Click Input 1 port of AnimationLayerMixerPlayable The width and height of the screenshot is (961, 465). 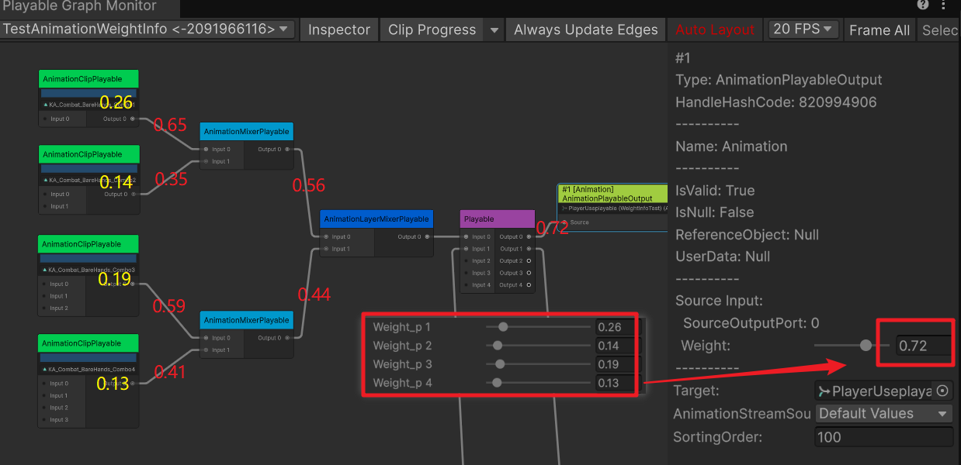pyautogui.click(x=325, y=250)
